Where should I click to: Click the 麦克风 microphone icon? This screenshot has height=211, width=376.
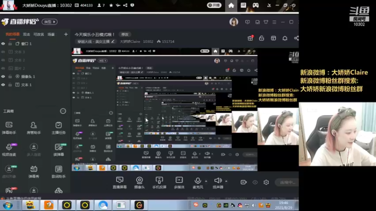(197, 181)
